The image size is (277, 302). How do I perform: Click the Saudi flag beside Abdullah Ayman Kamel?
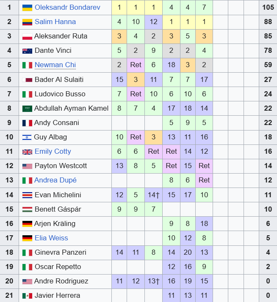coord(27,109)
